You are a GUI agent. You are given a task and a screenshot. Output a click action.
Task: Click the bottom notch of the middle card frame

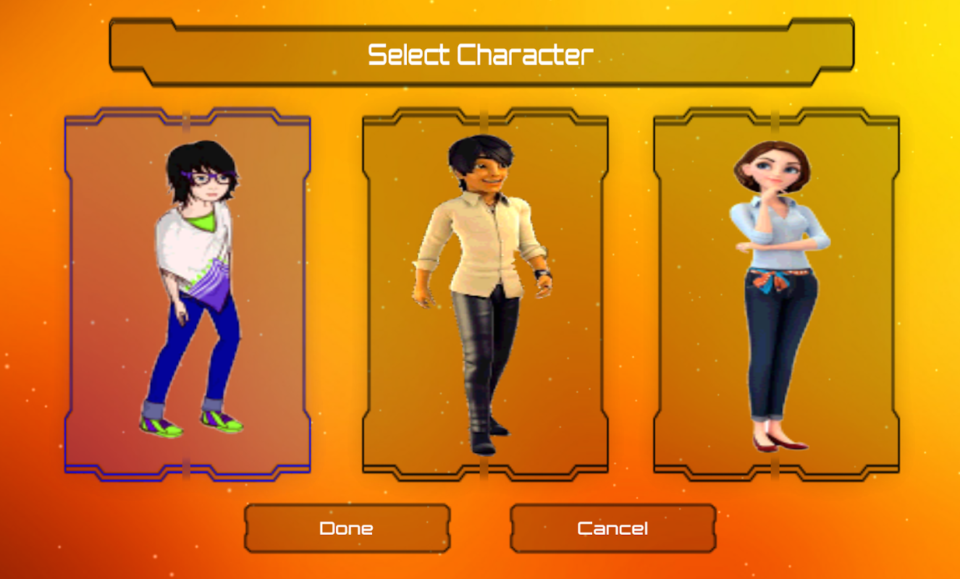pos(484,469)
